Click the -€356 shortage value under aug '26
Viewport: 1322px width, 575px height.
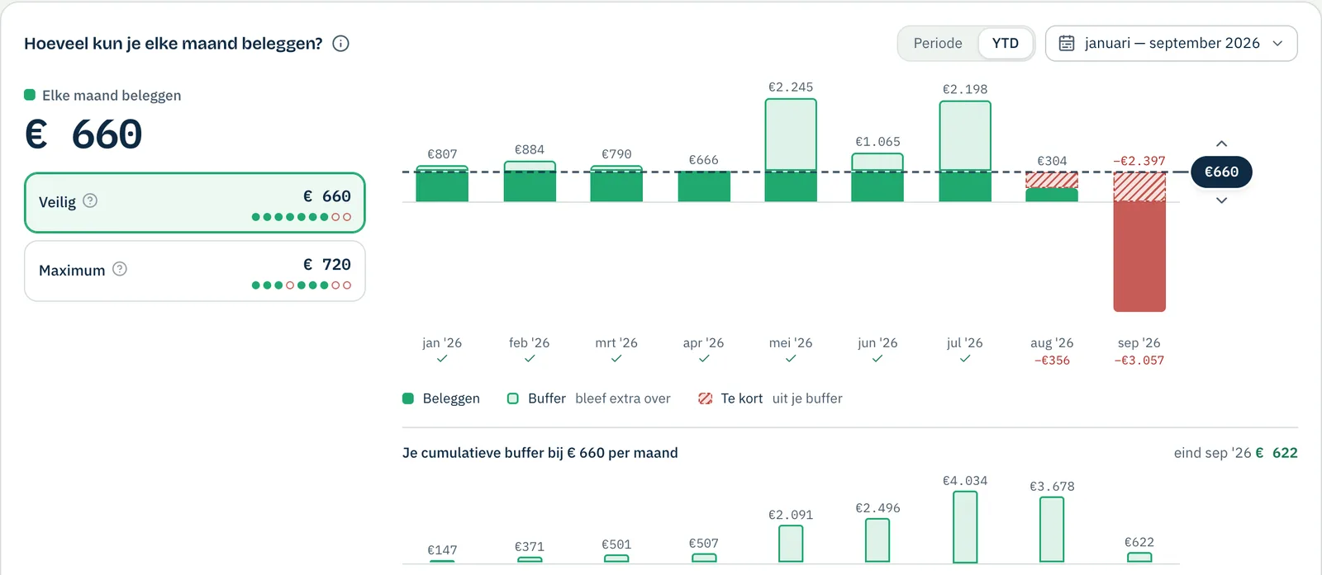pyautogui.click(x=1052, y=361)
